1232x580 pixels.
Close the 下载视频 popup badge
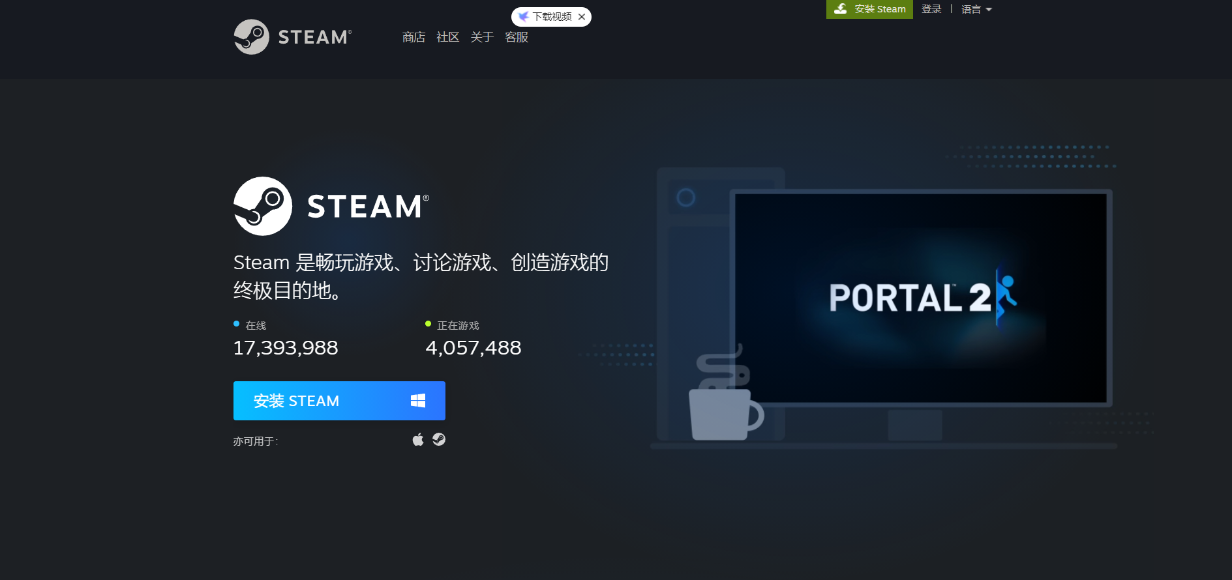point(582,17)
